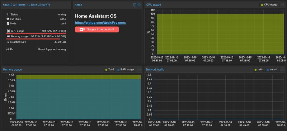287x131 pixels.
Task: Click the Memory usage RAM icon in summary
Action: click(x=8, y=37)
